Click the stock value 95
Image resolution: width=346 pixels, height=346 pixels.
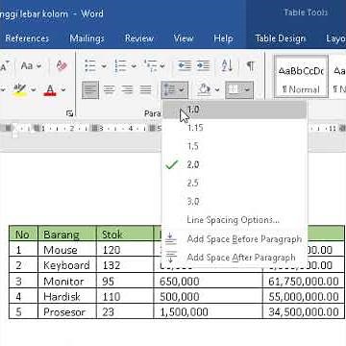[125, 282]
